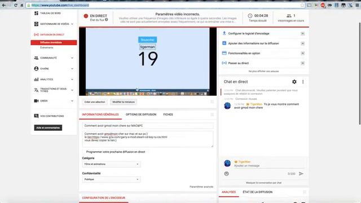Click the card icon beside Fonctionnalités en option
Viewport: 361px width, 203px height.
click(x=224, y=53)
